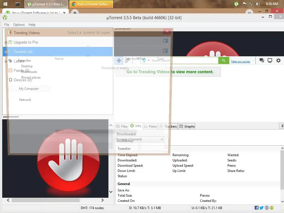284x213 pixels.
Task: Click the info pane scroll down arrow
Action: 282,201
